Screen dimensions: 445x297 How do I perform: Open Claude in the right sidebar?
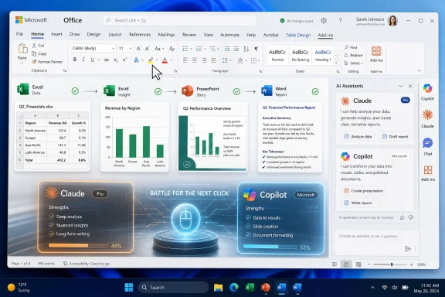[x=427, y=119]
